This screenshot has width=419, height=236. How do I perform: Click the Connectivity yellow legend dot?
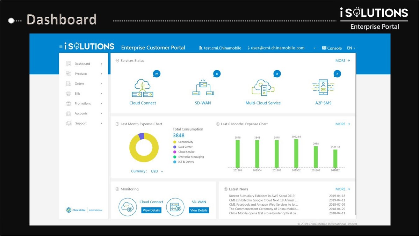tap(175, 142)
